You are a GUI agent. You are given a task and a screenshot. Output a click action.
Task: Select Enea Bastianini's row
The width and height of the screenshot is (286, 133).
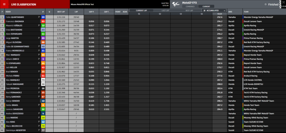point(19,30)
